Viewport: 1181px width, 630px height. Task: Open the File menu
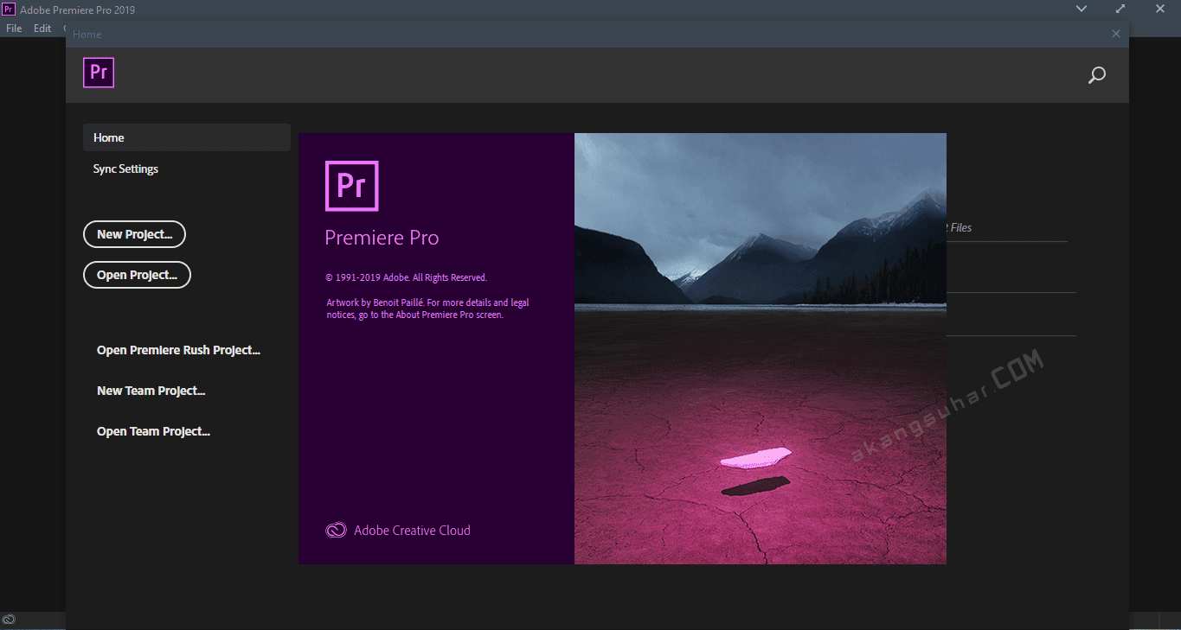[14, 29]
